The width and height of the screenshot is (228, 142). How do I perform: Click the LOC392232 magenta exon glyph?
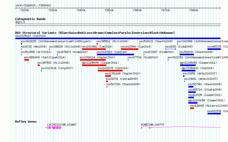coord(53,128)
